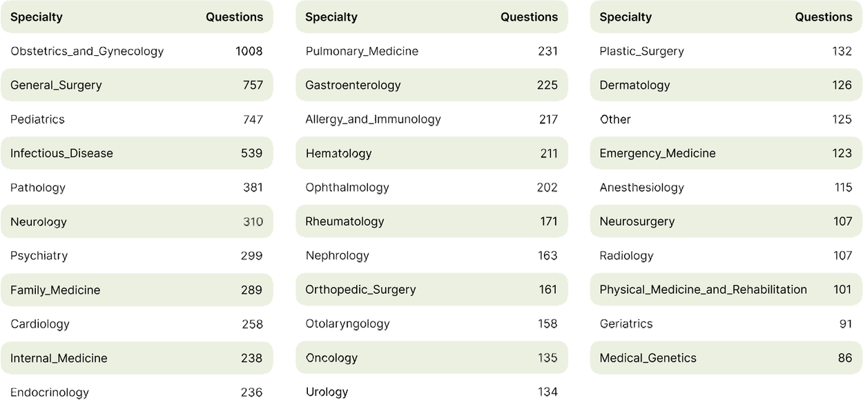Image resolution: width=863 pixels, height=400 pixels.
Task: Click the Neurology row with 310 questions
Action: [x=137, y=221]
